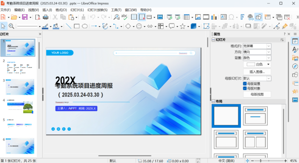Open the Styles deck in sidebar
The height and width of the screenshot is (163, 299).
coord(295,50)
